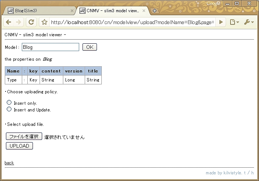The image size is (259, 181).
Task: Open a new tab with the plus button
Action: [x=155, y=11]
